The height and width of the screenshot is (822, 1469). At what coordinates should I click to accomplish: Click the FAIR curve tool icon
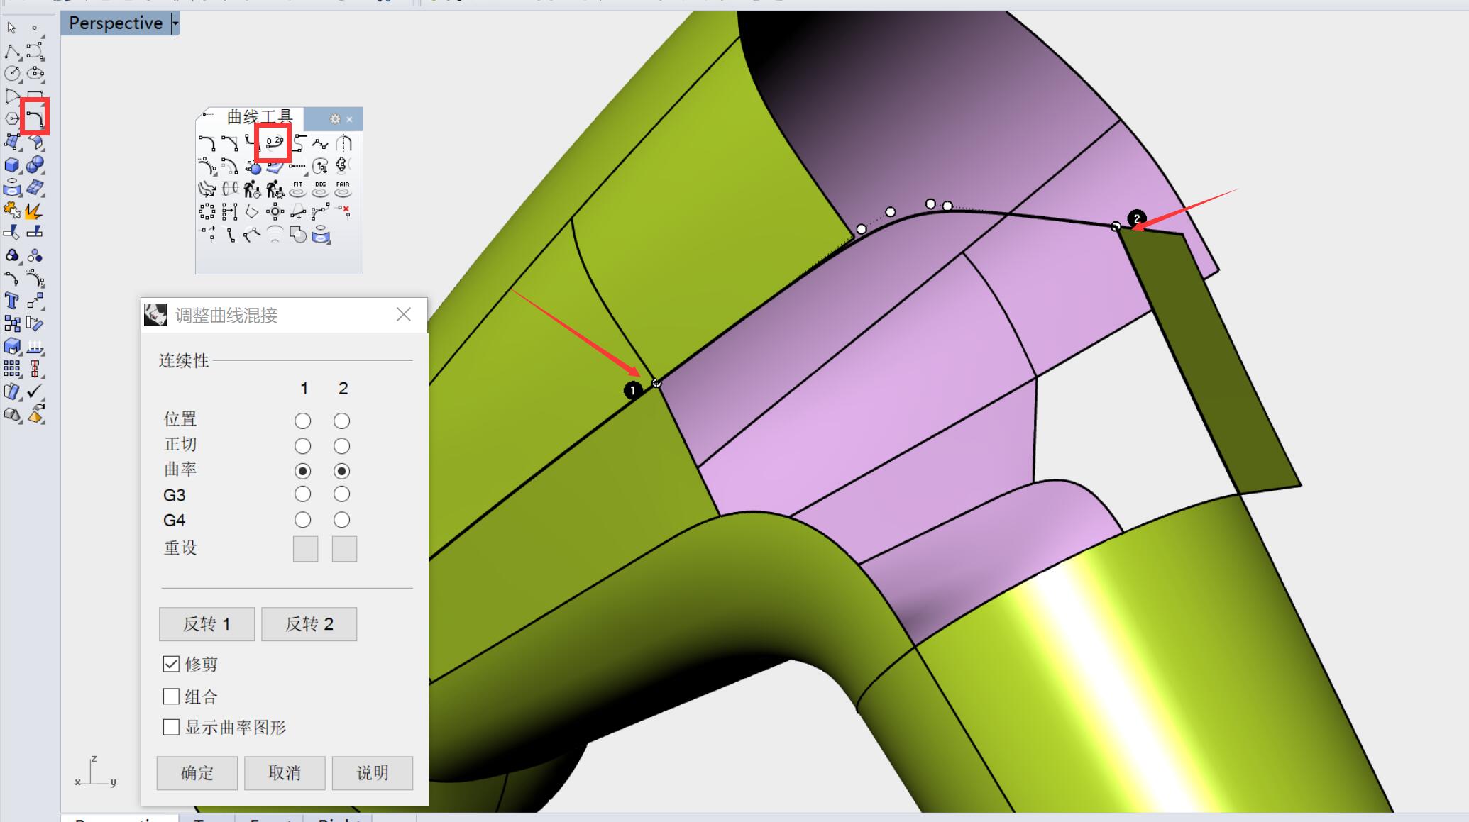(x=343, y=189)
